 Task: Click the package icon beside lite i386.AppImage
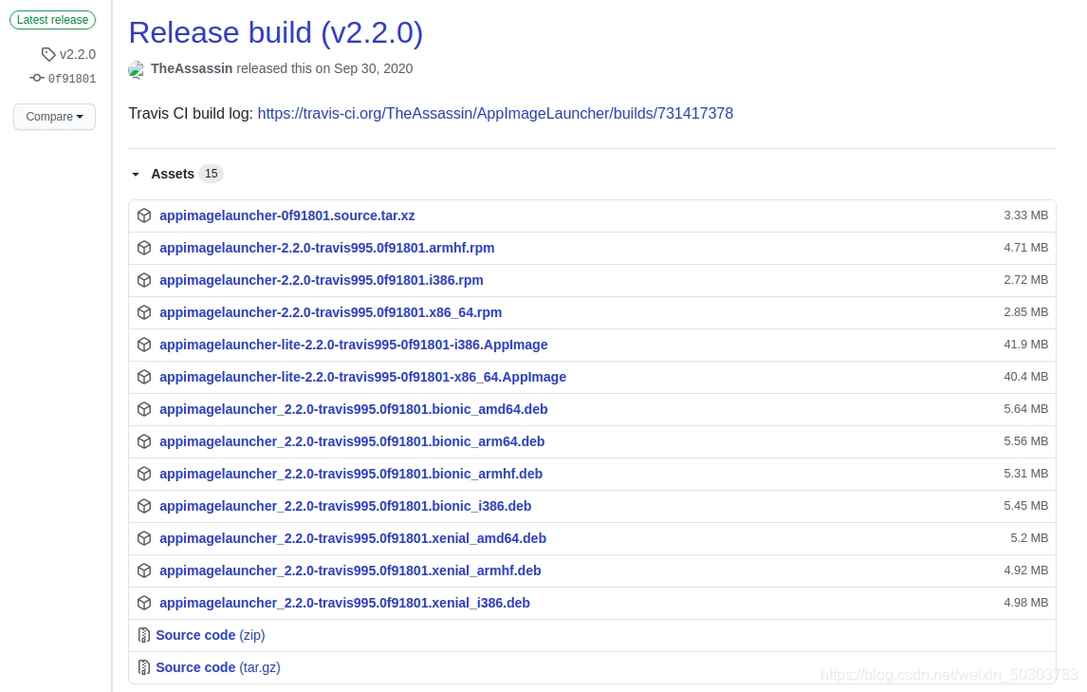144,345
